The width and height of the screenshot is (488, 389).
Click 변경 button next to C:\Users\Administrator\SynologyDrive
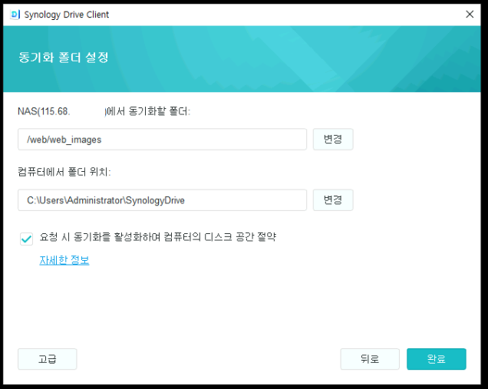(333, 199)
